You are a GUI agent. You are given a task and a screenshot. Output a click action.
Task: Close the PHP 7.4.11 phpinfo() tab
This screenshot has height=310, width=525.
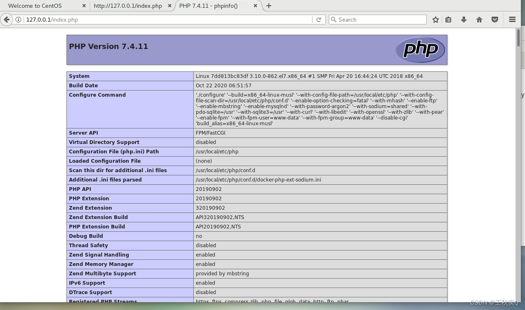255,6
